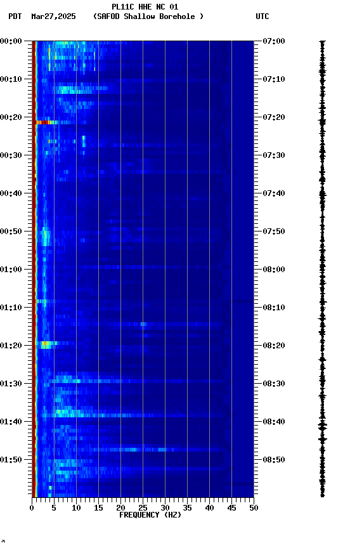This screenshot has height=548, width=350.
Task: Click the red low-frequency burst at 00:21
Action: (45, 122)
